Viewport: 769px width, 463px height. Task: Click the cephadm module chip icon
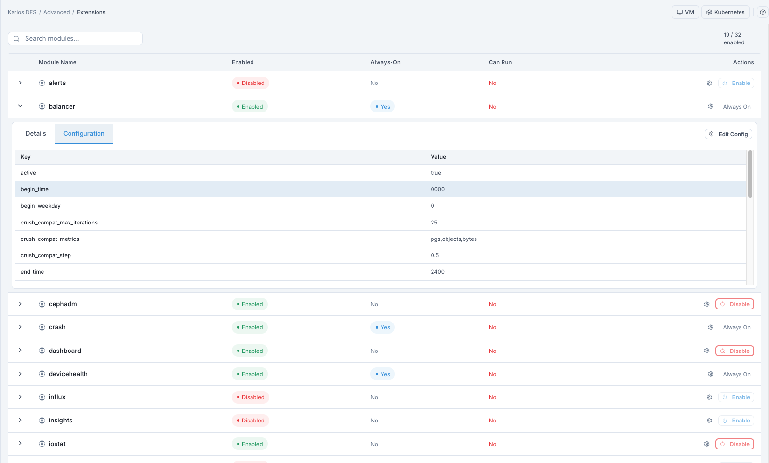[x=42, y=304]
